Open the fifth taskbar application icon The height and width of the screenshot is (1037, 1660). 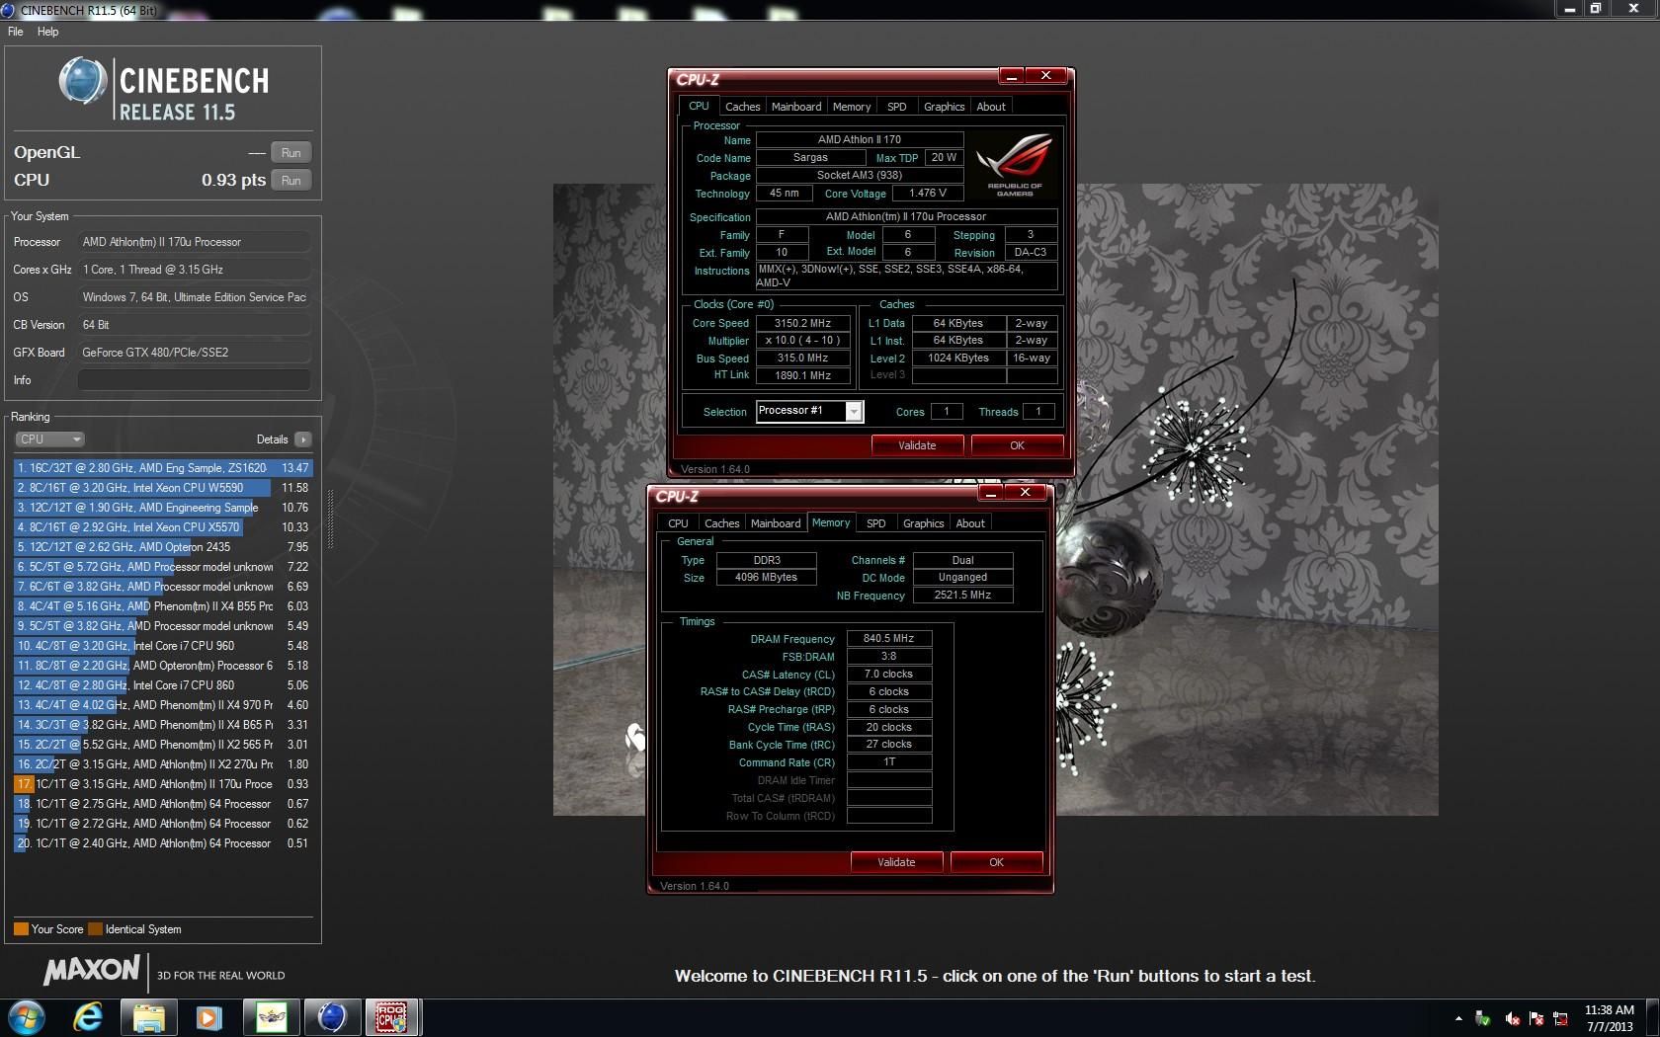tap(270, 1017)
